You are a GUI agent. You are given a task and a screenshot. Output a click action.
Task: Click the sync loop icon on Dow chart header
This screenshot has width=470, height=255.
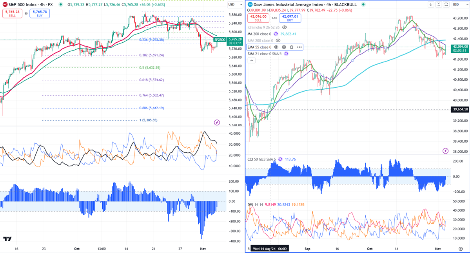click(x=446, y=4)
